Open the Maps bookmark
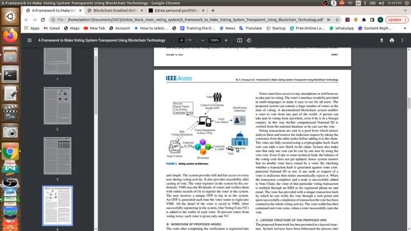 71,28
